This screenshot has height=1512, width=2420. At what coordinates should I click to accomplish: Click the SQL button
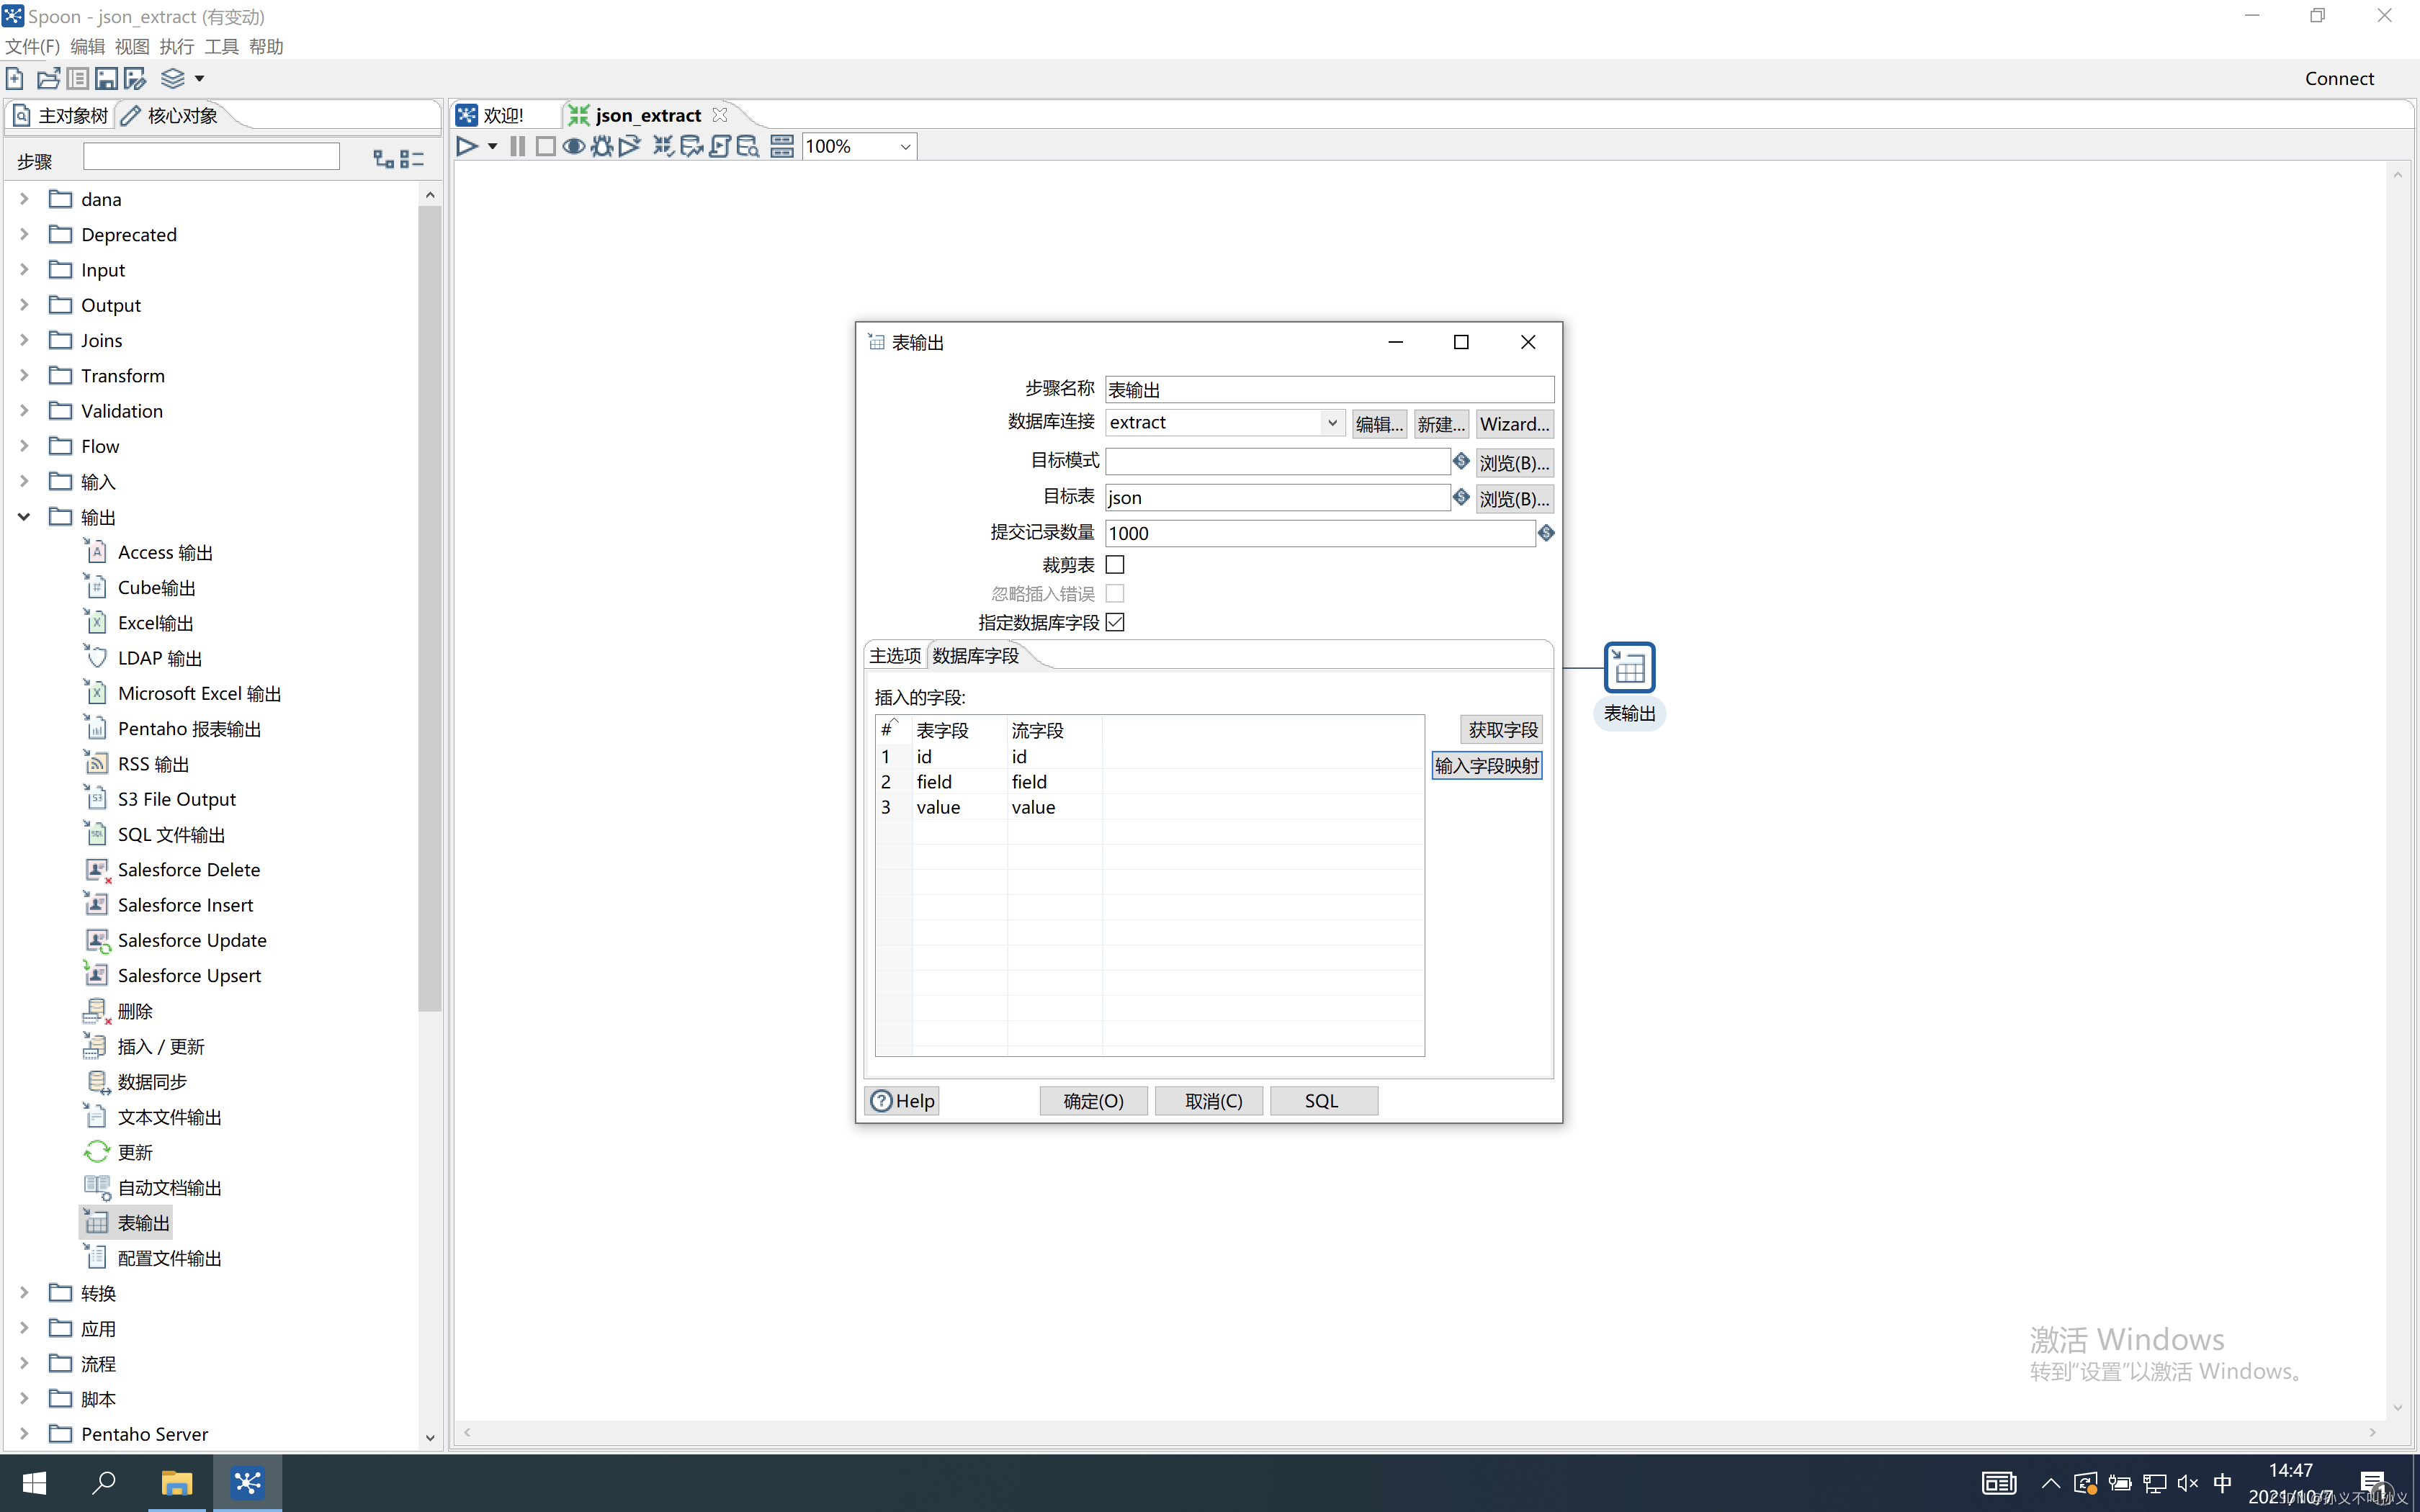coord(1322,1100)
